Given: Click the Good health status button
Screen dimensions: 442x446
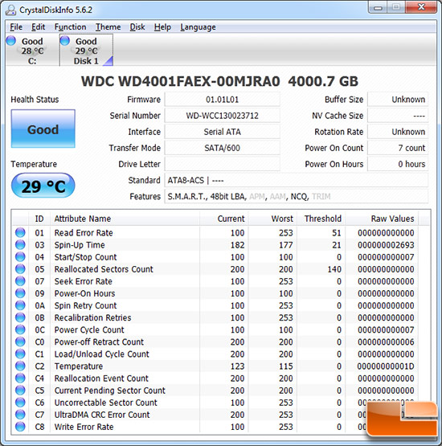Looking at the screenshot, I should pyautogui.click(x=43, y=129).
